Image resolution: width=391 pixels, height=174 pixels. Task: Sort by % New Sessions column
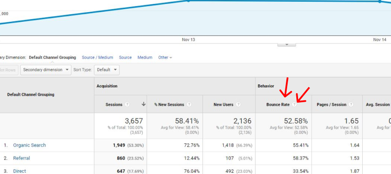[x=169, y=104]
